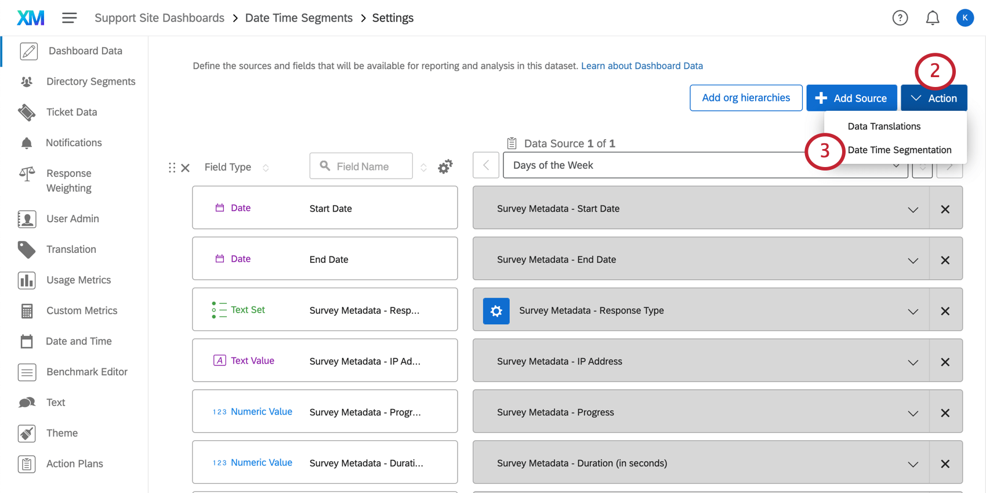The width and height of the screenshot is (986, 493).
Task: Click the XM logo
Action: 31,18
